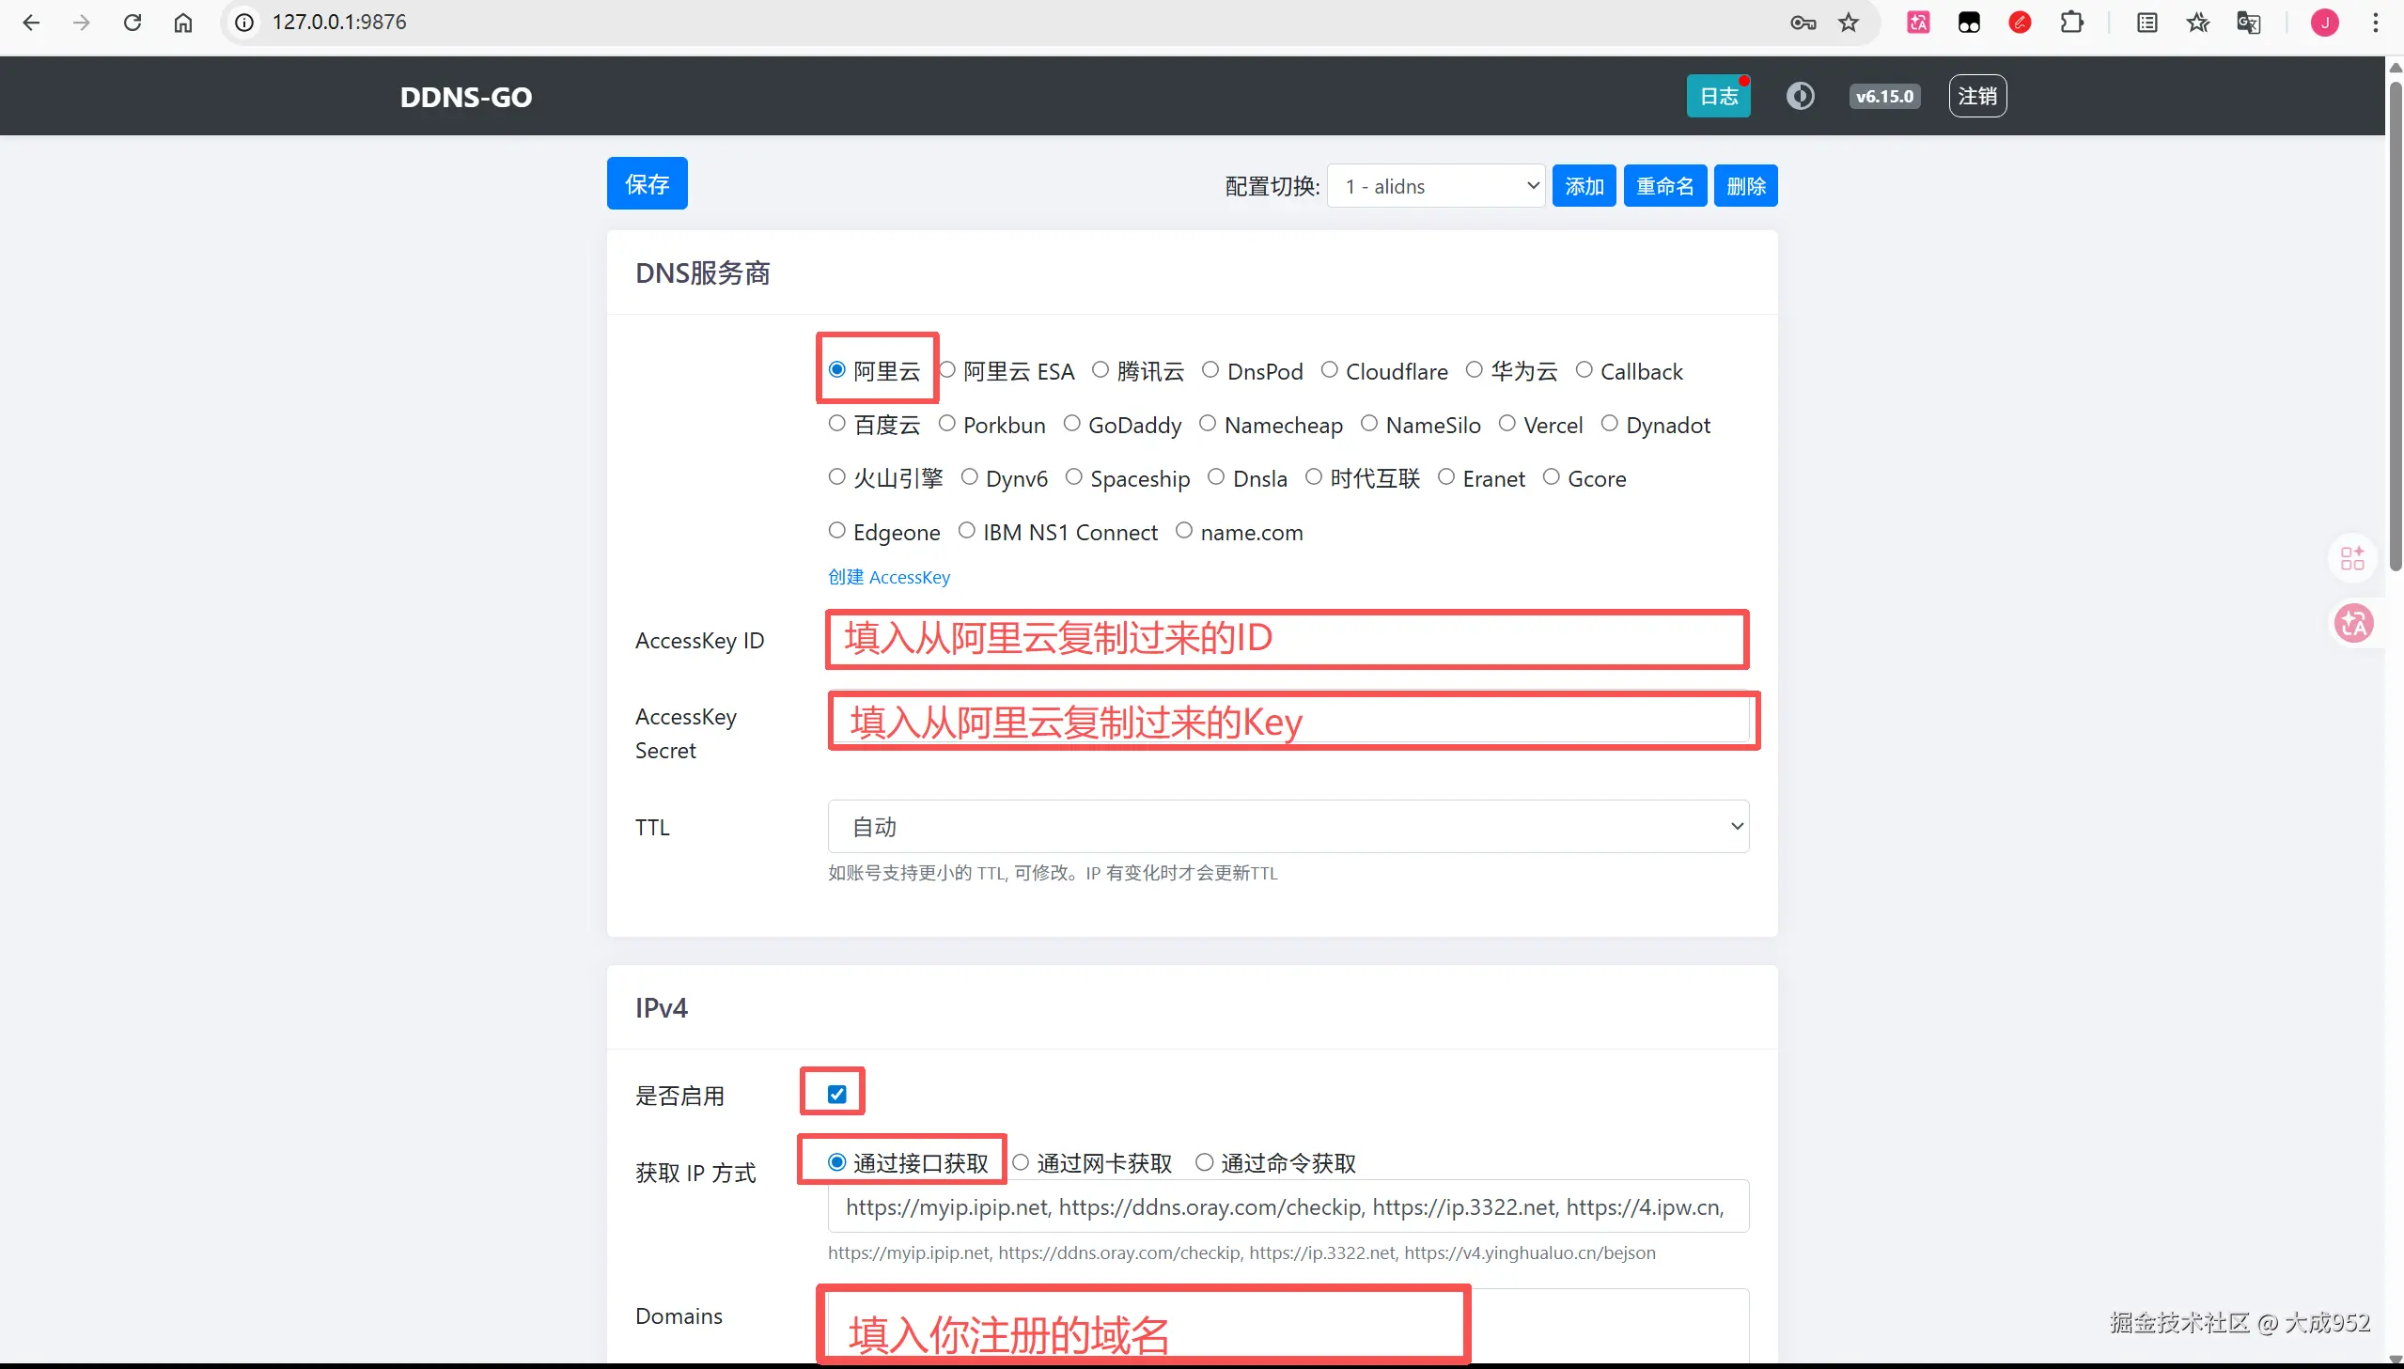The image size is (2404, 1369).
Task: Open the reading list side panel icon
Action: coord(2147,22)
